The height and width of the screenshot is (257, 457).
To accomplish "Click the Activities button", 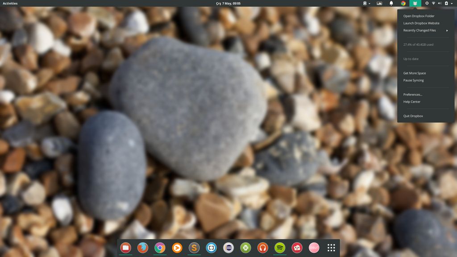I will pyautogui.click(x=10, y=3).
